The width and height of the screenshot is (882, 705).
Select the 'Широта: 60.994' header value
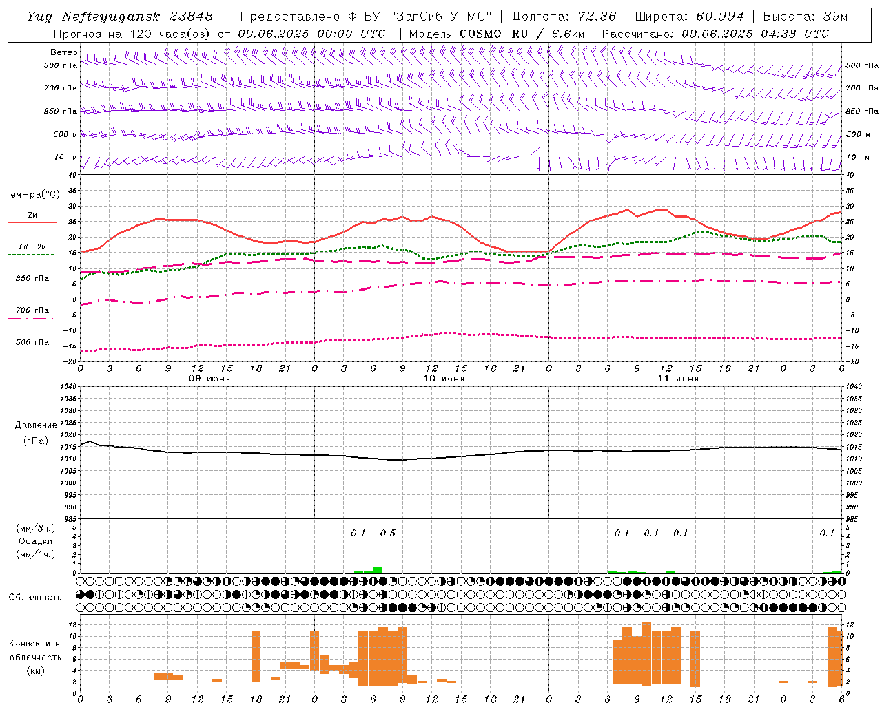click(x=689, y=17)
